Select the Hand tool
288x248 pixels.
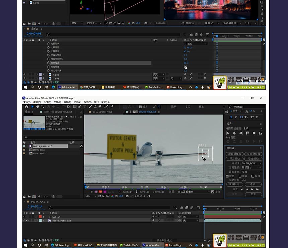pyautogui.click(x=38, y=107)
